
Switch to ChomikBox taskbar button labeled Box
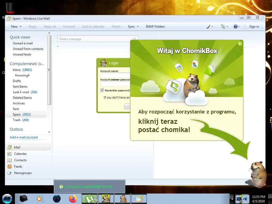(106, 199)
